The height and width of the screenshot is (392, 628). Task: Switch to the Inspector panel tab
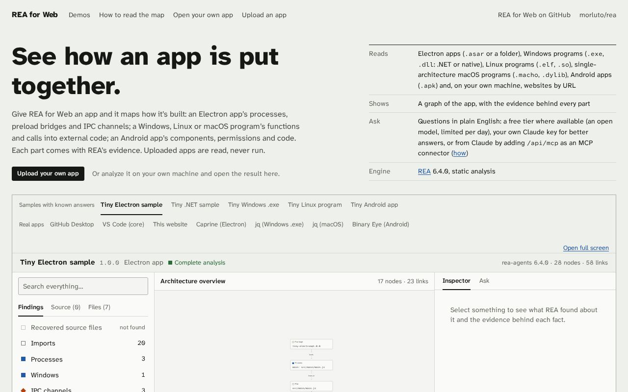coord(456,281)
